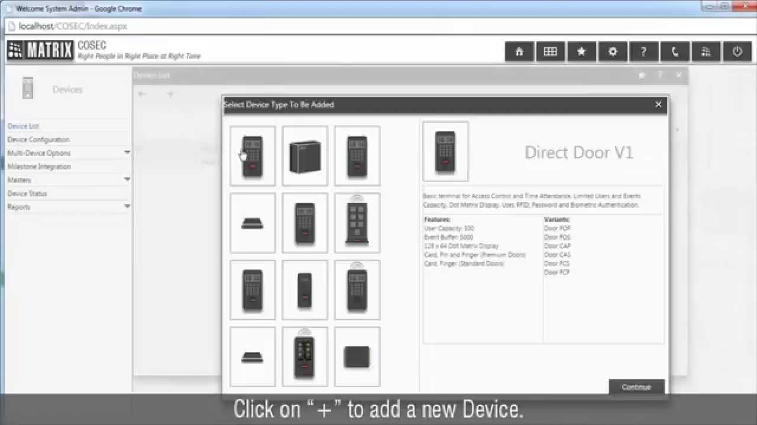Click the plus add icon in Device List window
Image resolution: width=757 pixels, height=425 pixels.
click(170, 94)
